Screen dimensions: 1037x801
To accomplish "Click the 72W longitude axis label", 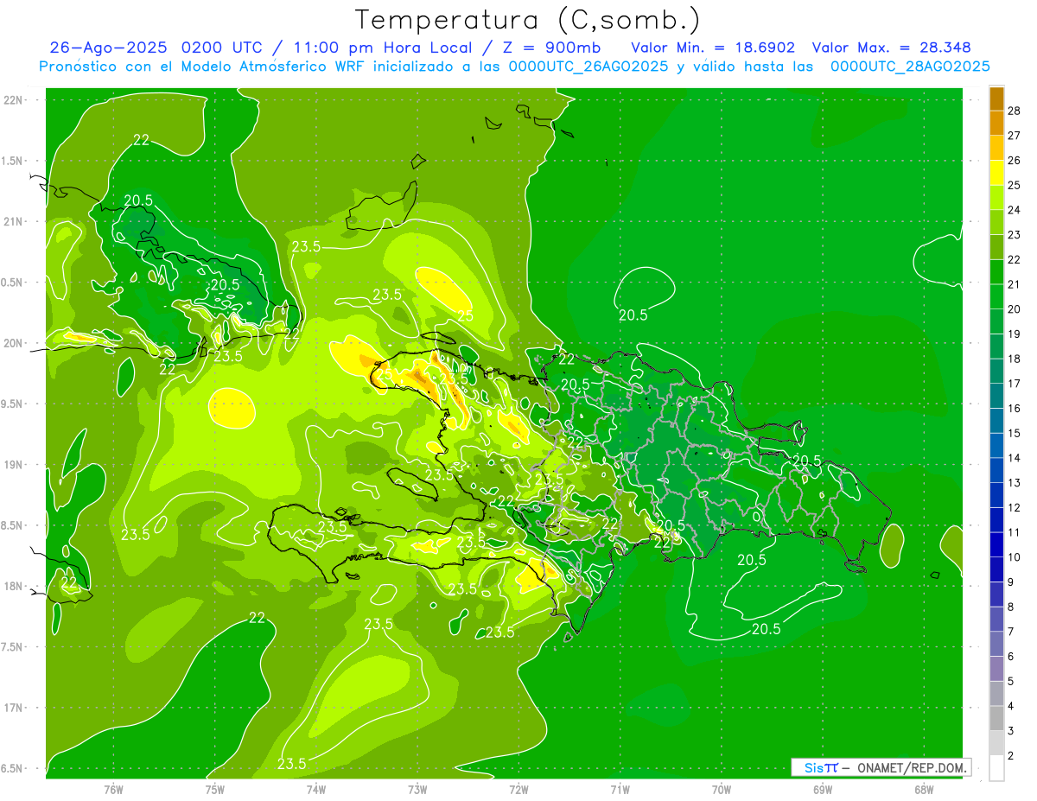I will (x=518, y=789).
